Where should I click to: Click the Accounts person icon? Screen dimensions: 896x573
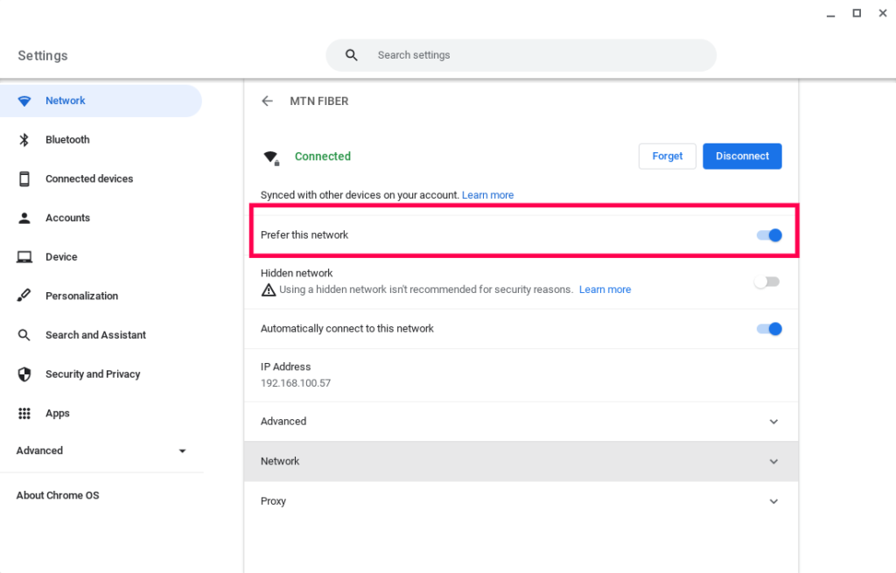[24, 218]
